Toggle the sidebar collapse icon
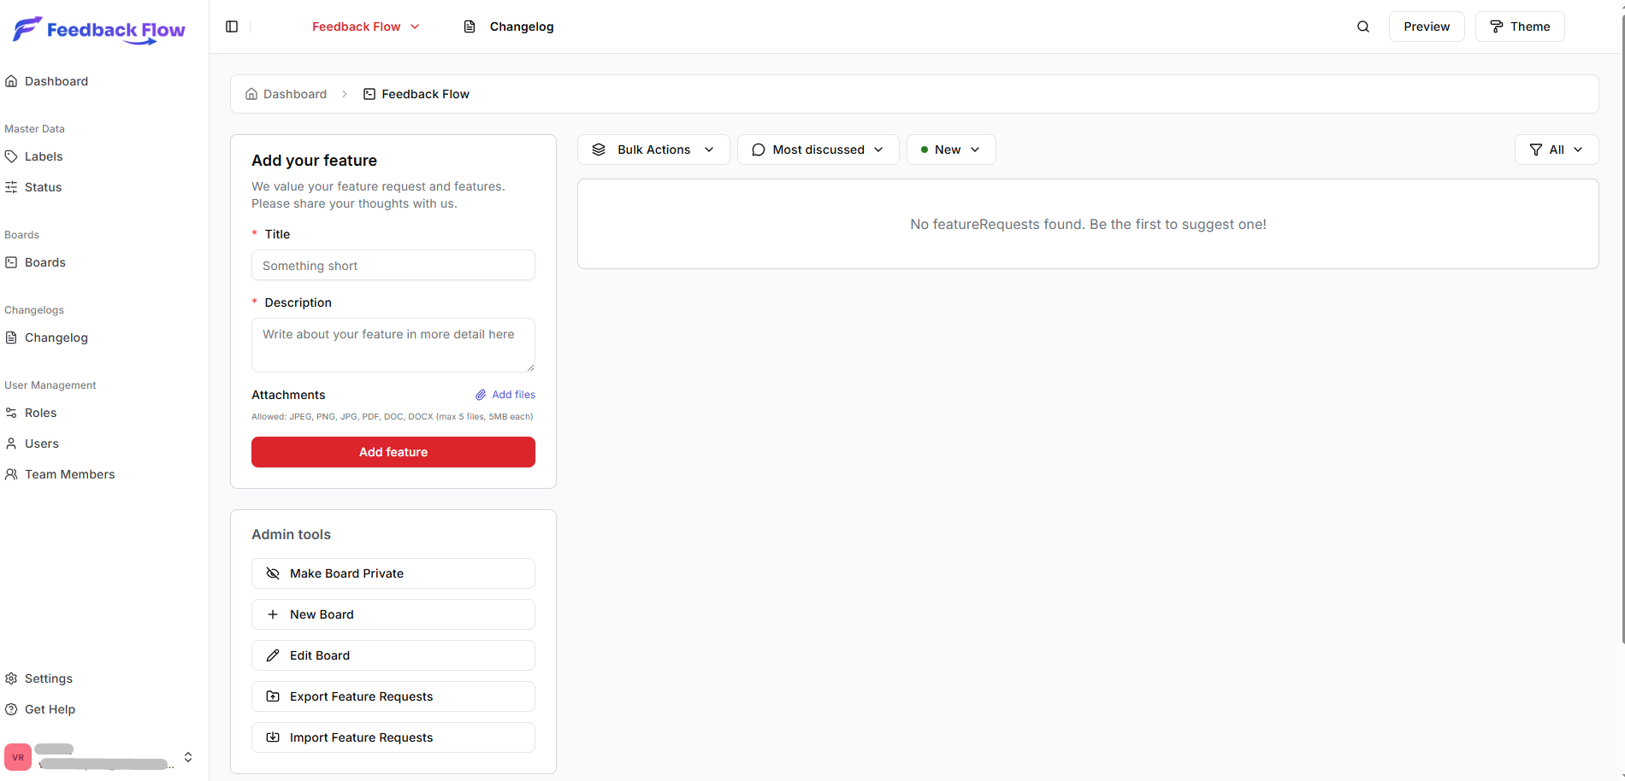Viewport: 1625px width, 781px height. 232,26
